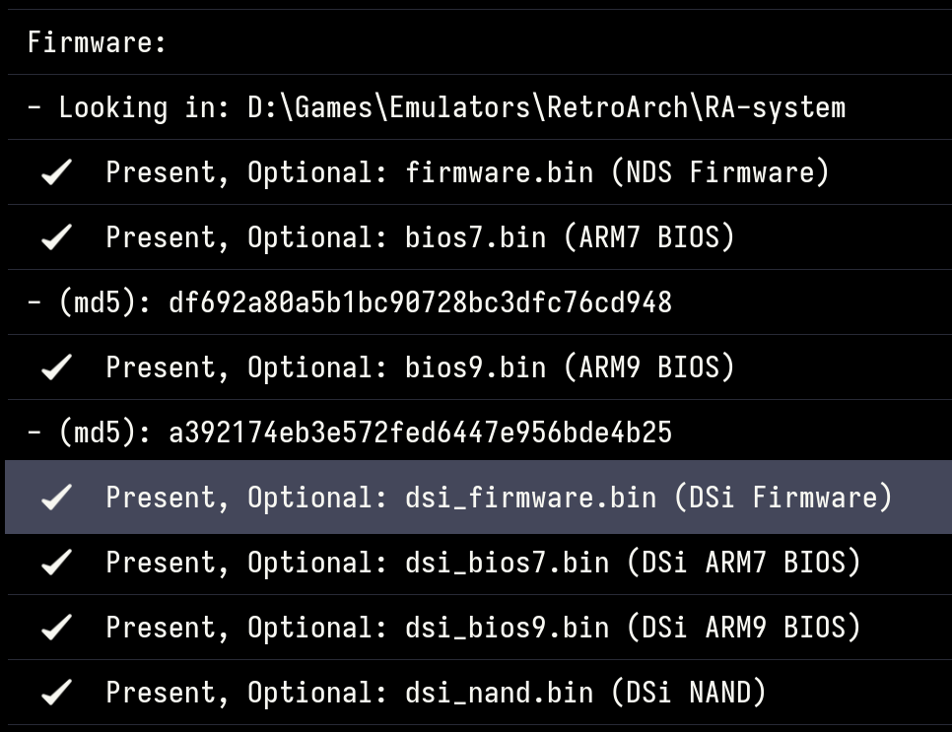Click checkmark icon beside bios9.bin entry

57,367
